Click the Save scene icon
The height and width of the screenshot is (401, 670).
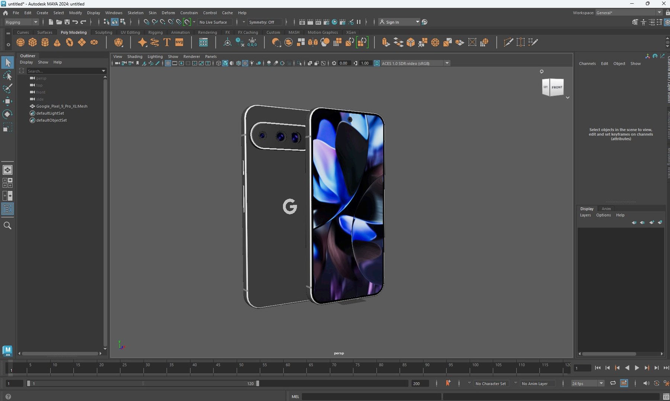(x=67, y=22)
